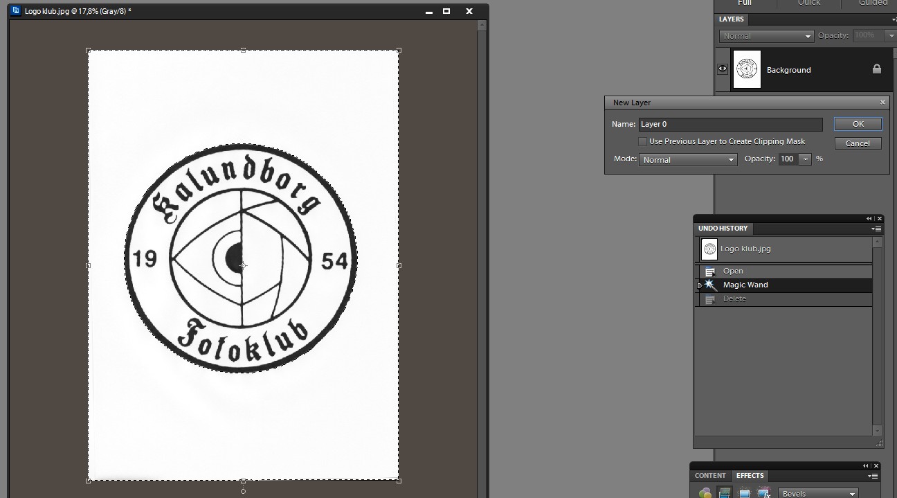This screenshot has height=498, width=897.
Task: Select the Undo History tab
Action: 723,229
